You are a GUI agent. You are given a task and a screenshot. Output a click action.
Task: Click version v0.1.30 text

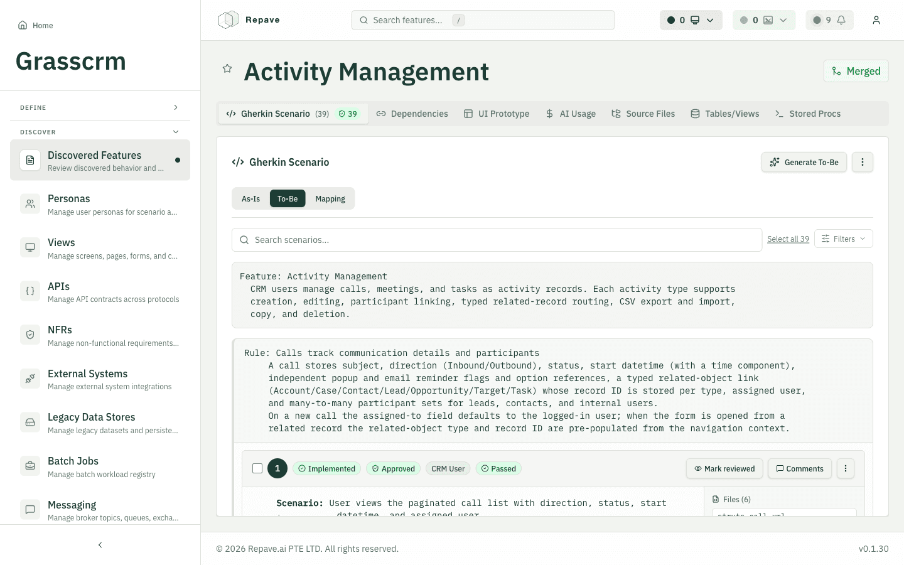click(874, 549)
